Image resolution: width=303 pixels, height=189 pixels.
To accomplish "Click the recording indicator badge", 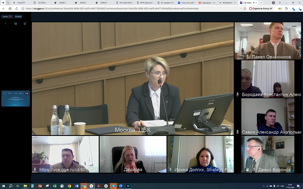I will point(7,17).
